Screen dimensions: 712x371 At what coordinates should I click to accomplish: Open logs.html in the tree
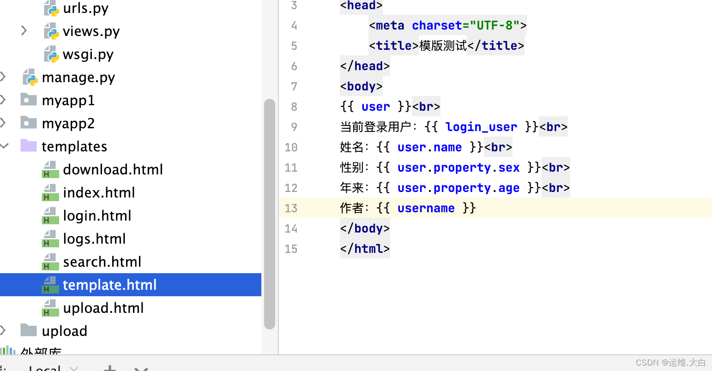(94, 239)
